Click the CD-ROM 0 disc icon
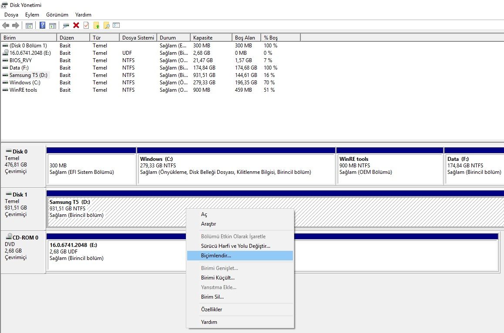The width and height of the screenshot is (504, 333). click(9, 236)
